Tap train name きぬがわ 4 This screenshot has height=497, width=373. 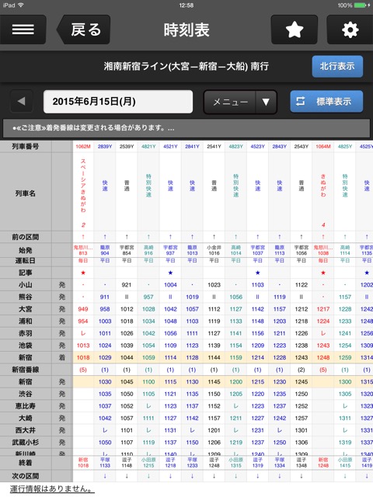[x=323, y=200]
